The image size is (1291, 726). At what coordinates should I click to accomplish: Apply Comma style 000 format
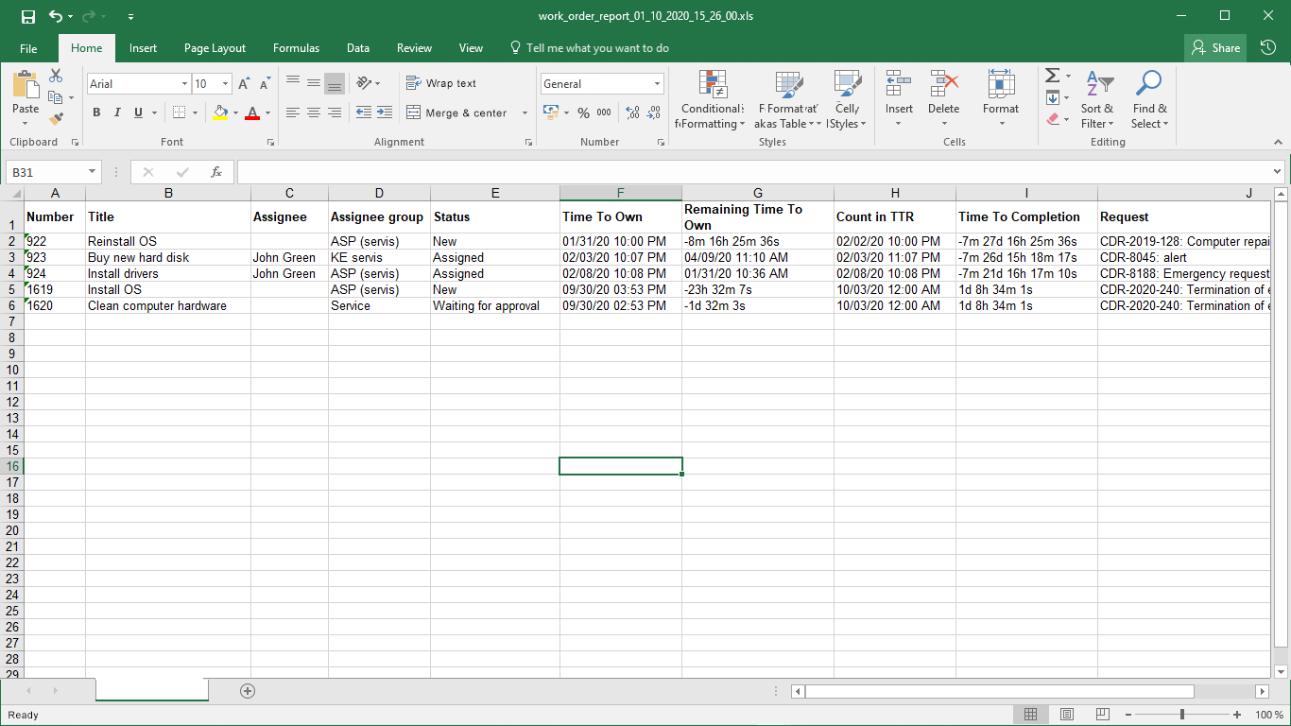pos(604,112)
